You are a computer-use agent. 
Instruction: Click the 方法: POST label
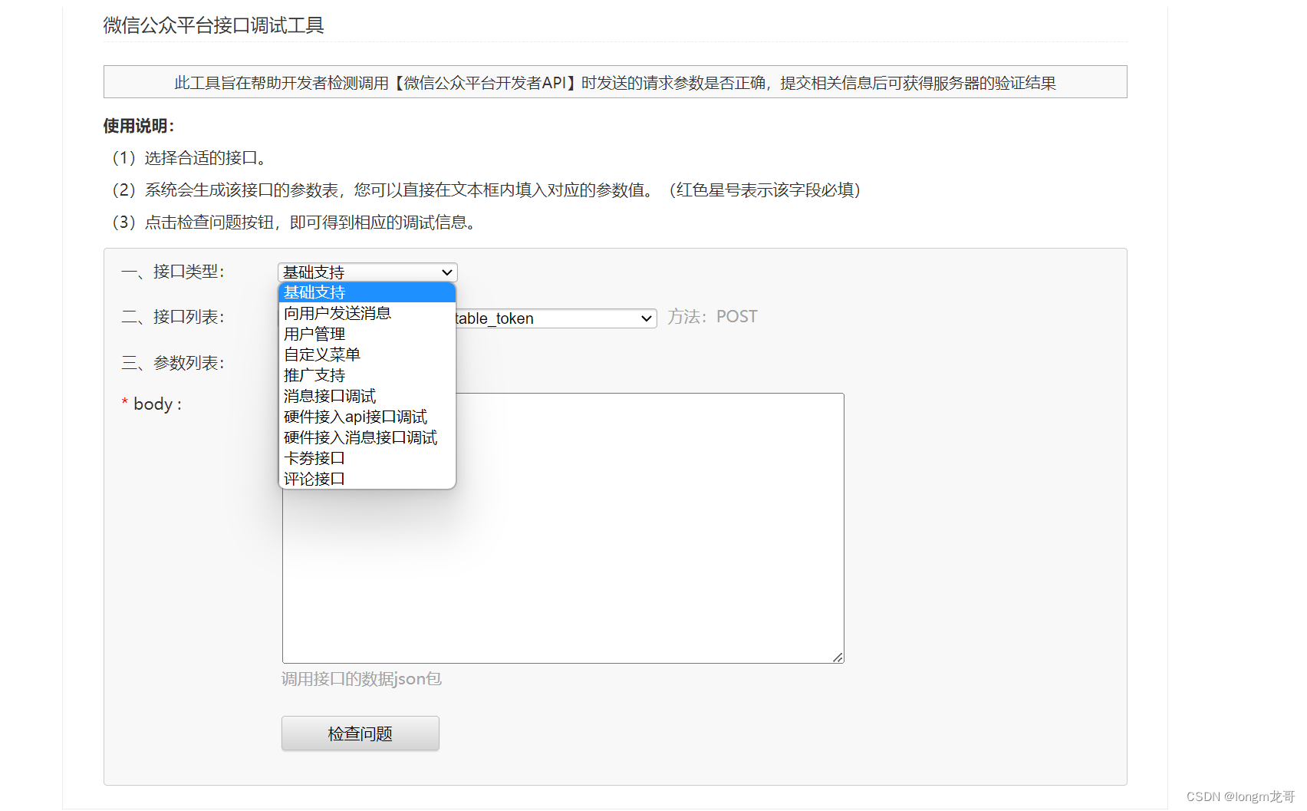[712, 317]
